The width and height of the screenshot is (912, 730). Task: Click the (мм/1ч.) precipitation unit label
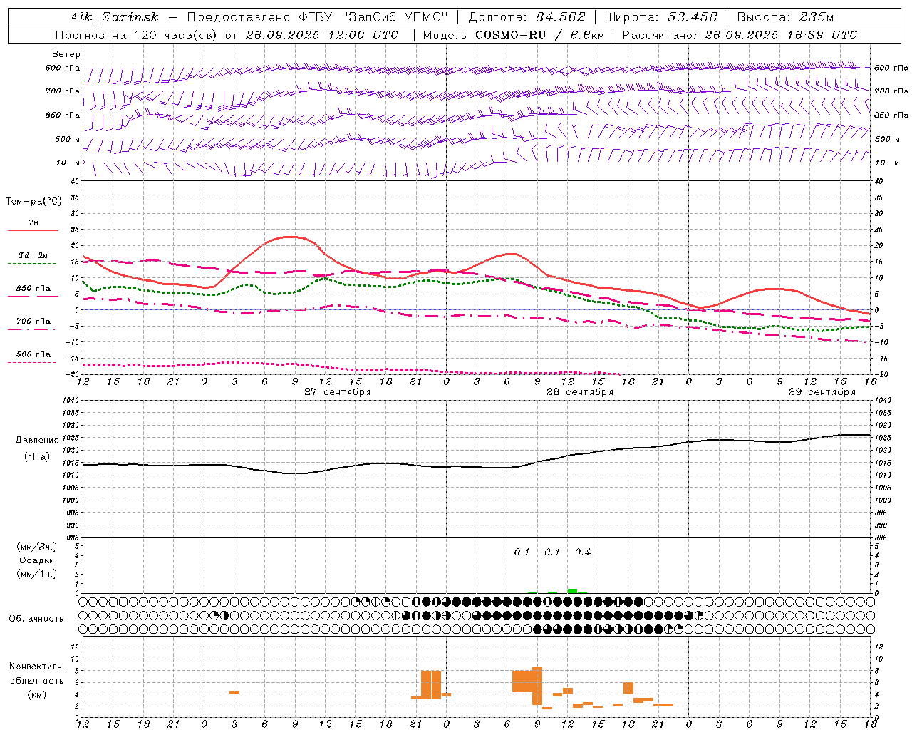[37, 574]
